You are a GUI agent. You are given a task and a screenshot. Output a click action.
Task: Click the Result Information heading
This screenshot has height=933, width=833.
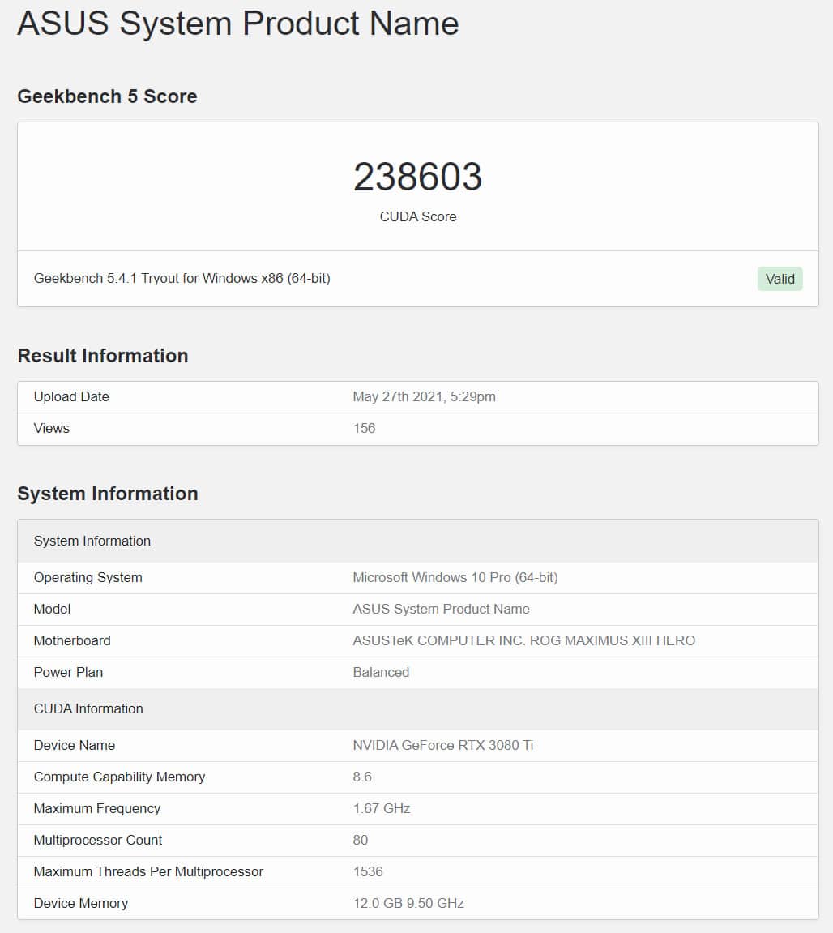tap(103, 356)
